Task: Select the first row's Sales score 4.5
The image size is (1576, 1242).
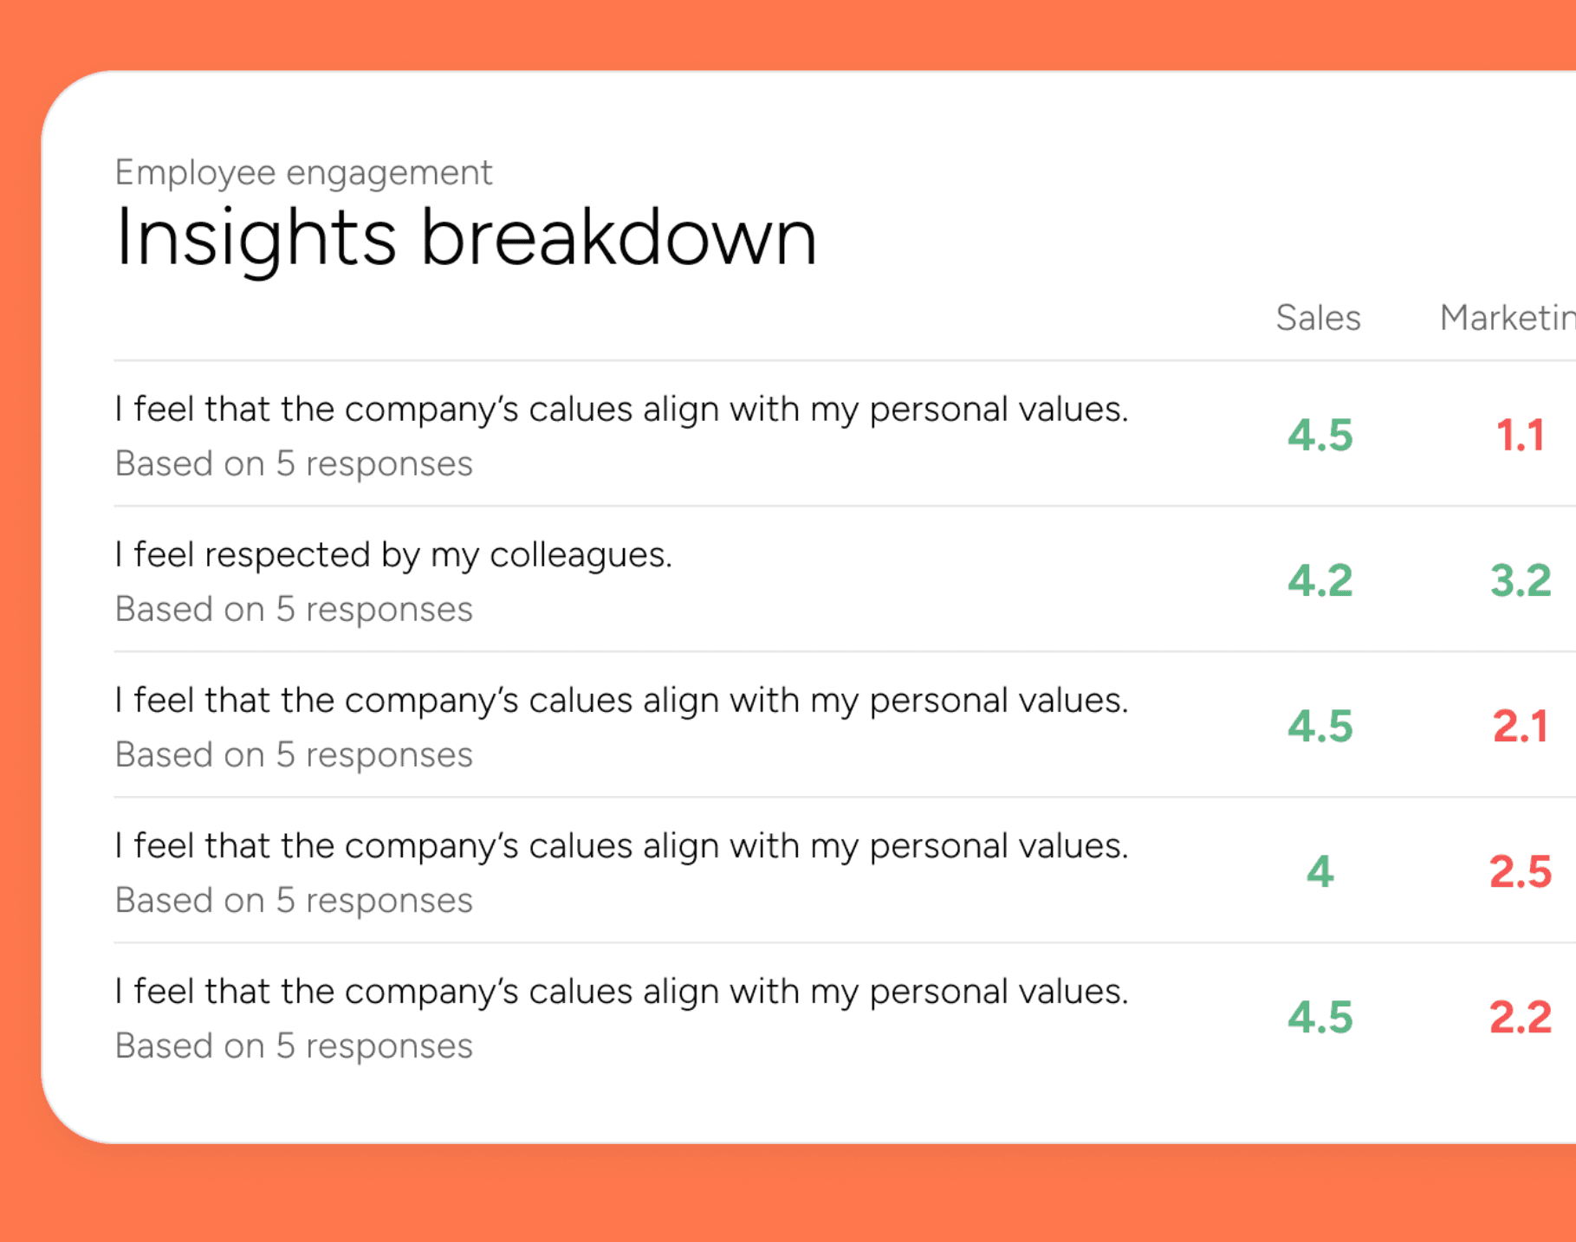Action: tap(1320, 435)
